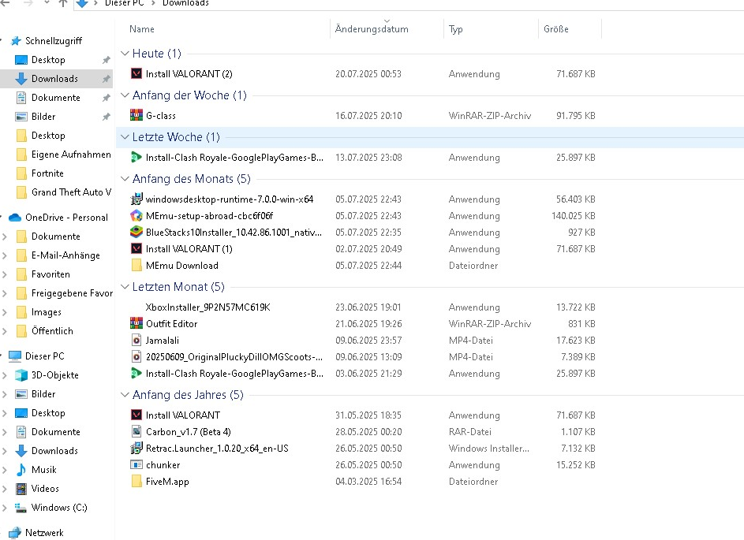Click the chunker application icon
This screenshot has height=540, width=744.
pyautogui.click(x=136, y=464)
